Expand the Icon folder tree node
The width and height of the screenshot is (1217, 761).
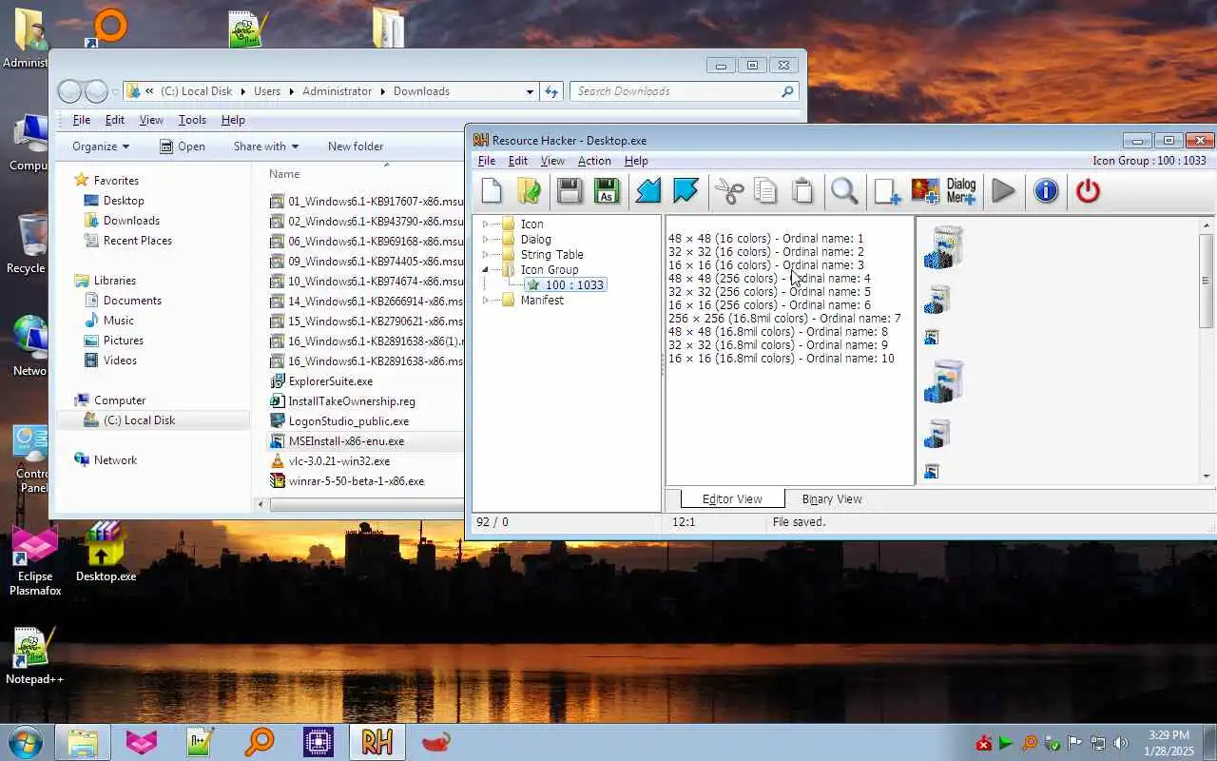pos(485,224)
